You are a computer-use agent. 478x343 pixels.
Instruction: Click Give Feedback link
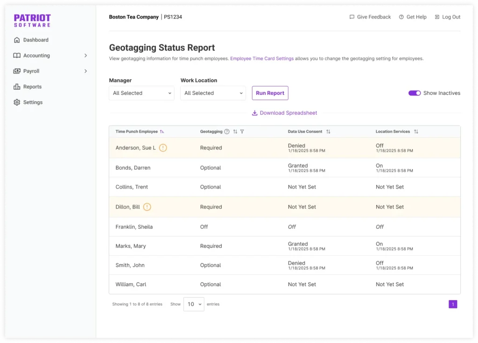point(374,17)
